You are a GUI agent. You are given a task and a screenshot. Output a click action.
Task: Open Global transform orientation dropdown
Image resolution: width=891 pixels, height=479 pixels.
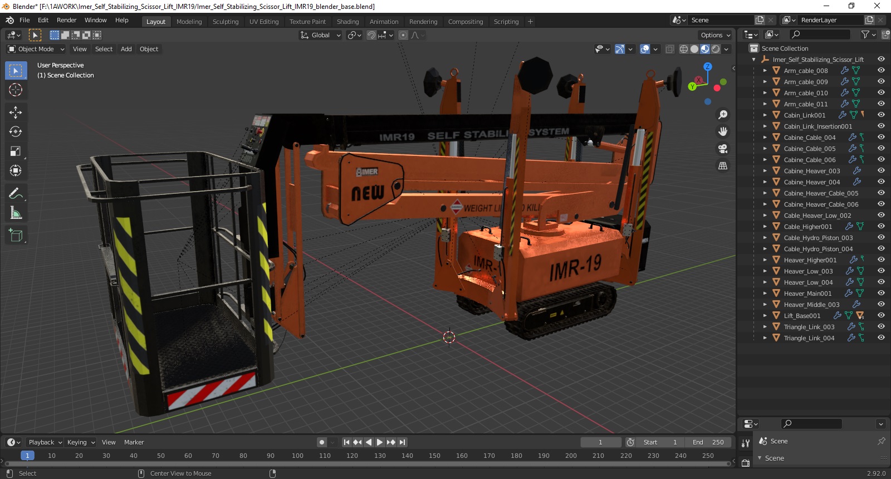click(x=320, y=35)
